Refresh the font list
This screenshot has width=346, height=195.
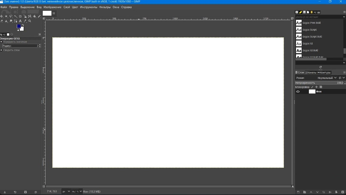321,67
